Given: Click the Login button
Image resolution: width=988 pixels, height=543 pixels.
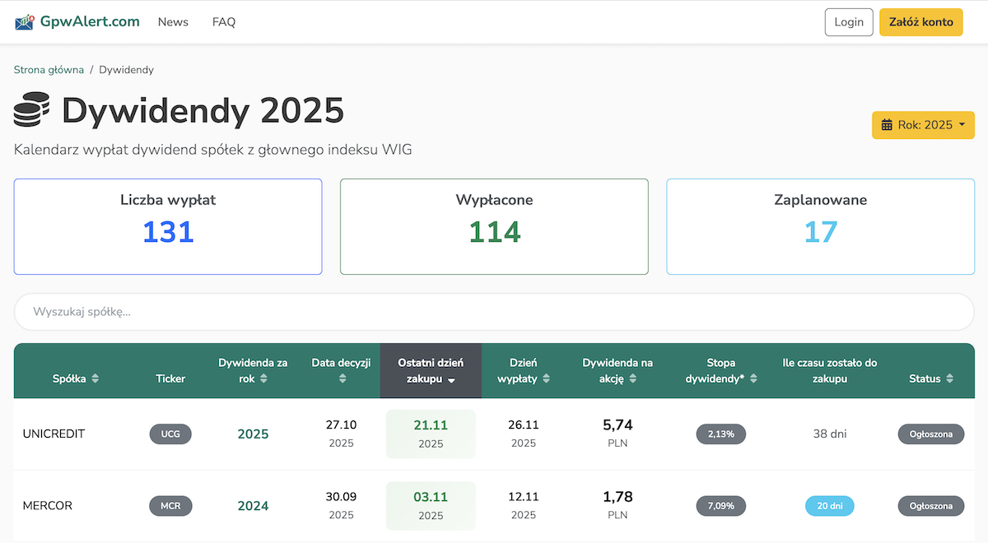Looking at the screenshot, I should tap(848, 22).
